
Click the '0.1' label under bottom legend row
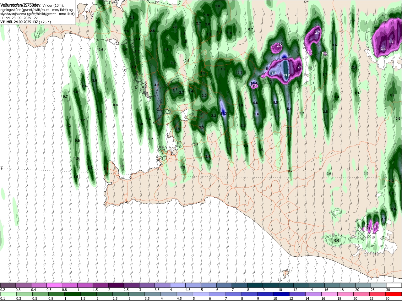tap(3, 298)
